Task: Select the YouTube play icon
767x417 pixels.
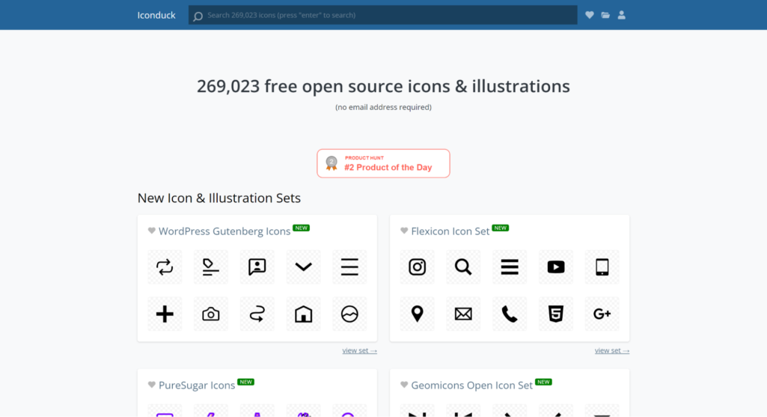Action: pyautogui.click(x=555, y=267)
